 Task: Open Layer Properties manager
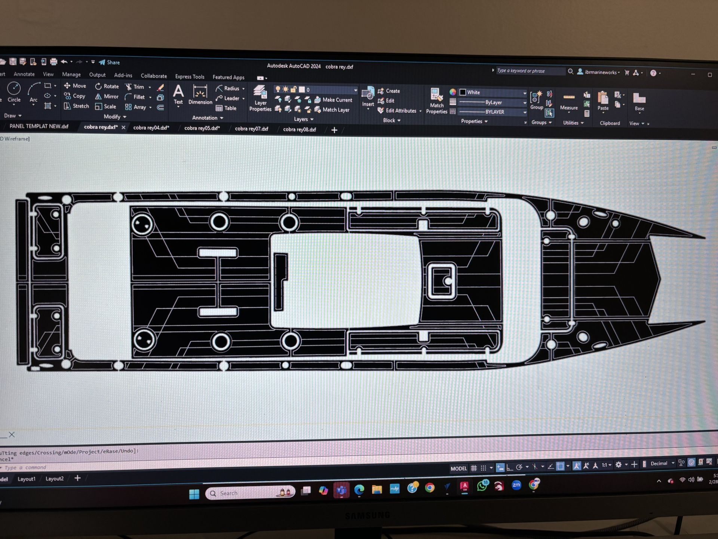click(260, 98)
